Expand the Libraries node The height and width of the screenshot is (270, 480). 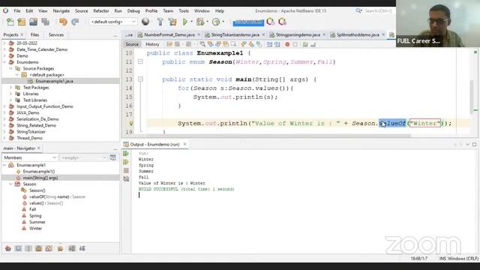[10, 94]
